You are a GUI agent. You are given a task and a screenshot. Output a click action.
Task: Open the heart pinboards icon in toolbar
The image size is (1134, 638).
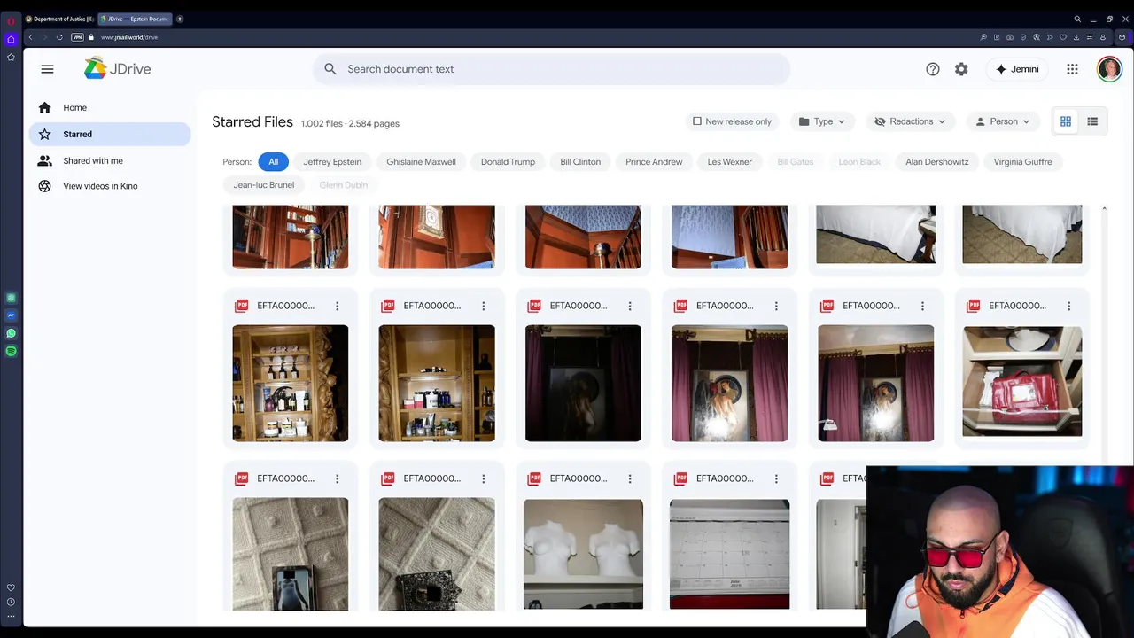tap(1063, 37)
